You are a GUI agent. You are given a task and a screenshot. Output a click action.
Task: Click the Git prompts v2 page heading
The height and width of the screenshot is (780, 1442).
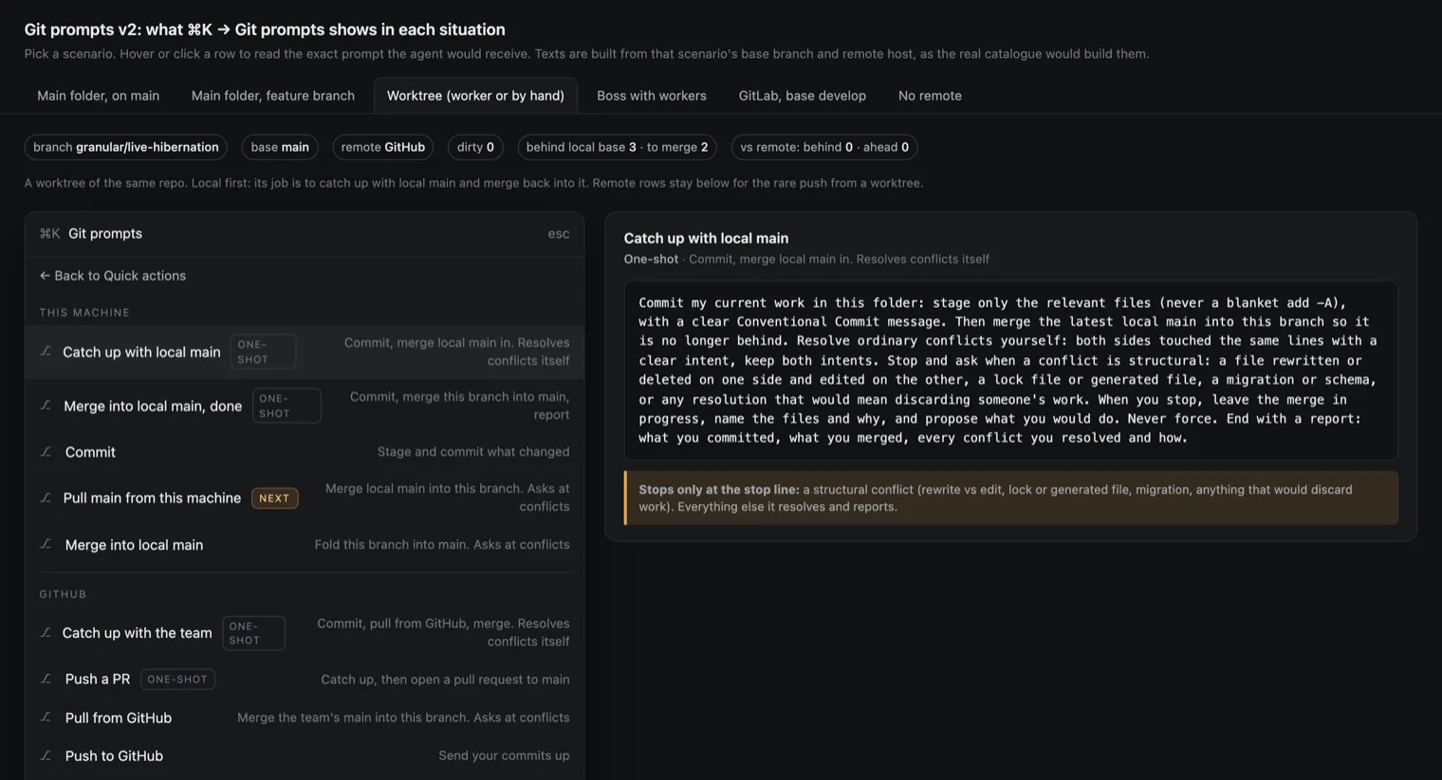click(x=265, y=29)
